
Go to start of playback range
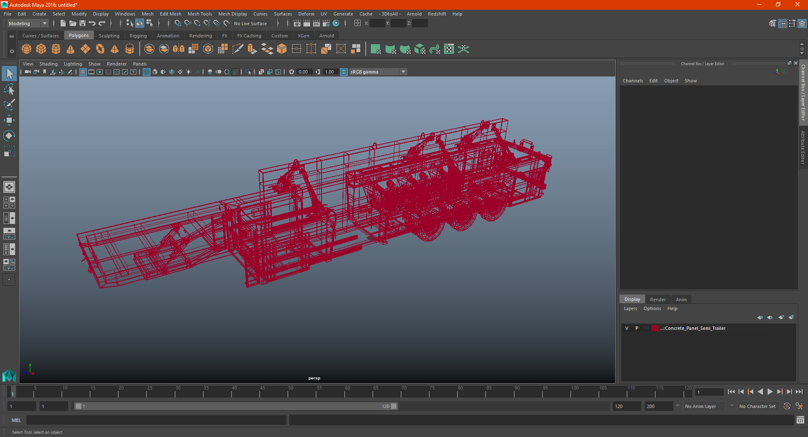pos(731,392)
